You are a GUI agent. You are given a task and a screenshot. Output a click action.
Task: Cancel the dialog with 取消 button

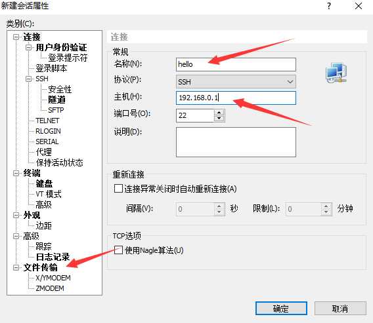pyautogui.click(x=340, y=309)
